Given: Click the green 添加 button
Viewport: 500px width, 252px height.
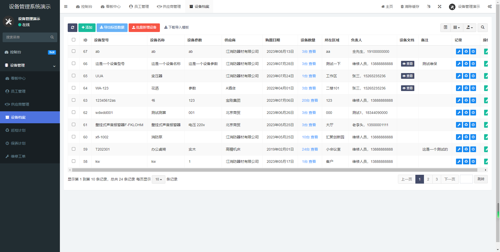Looking at the screenshot, I should tap(87, 28).
